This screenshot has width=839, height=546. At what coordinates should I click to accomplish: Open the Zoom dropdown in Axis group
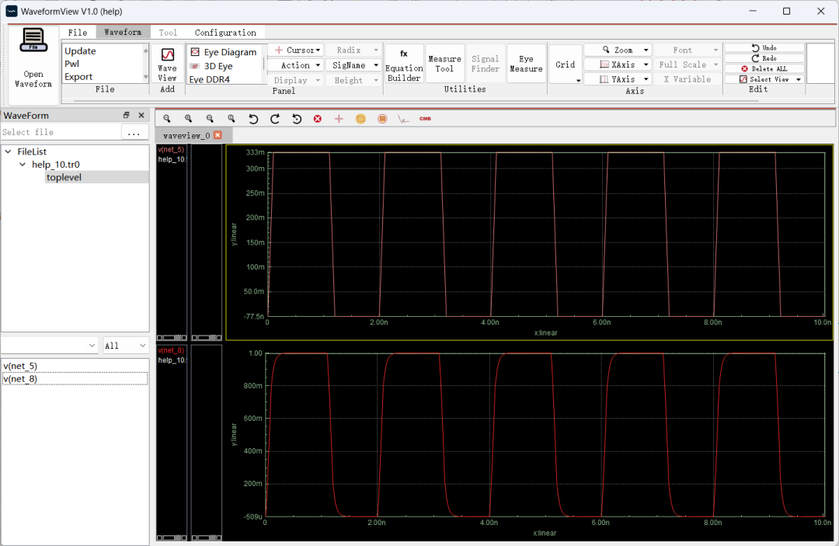tap(618, 50)
